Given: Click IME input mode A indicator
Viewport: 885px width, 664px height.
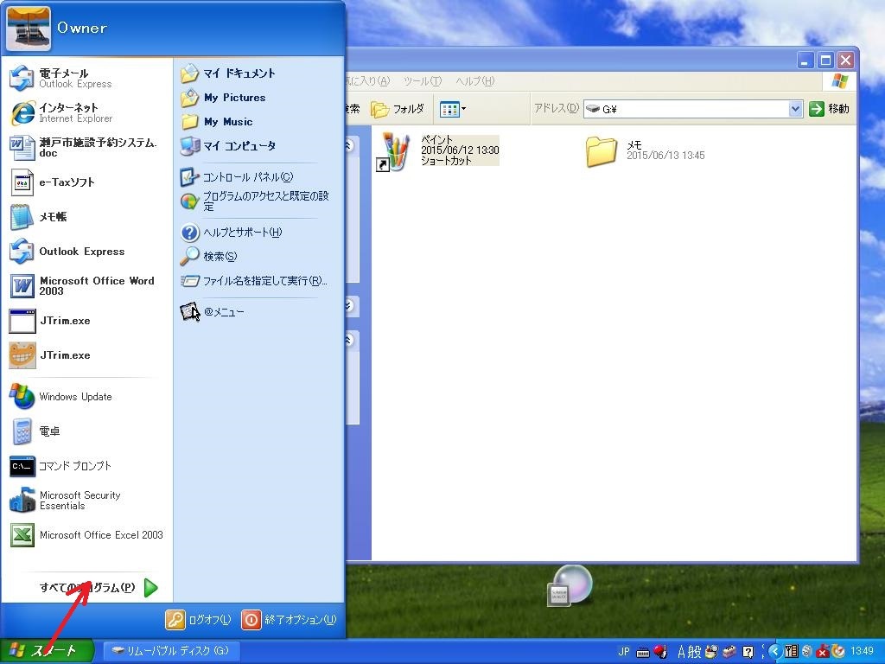Looking at the screenshot, I should click(x=681, y=652).
